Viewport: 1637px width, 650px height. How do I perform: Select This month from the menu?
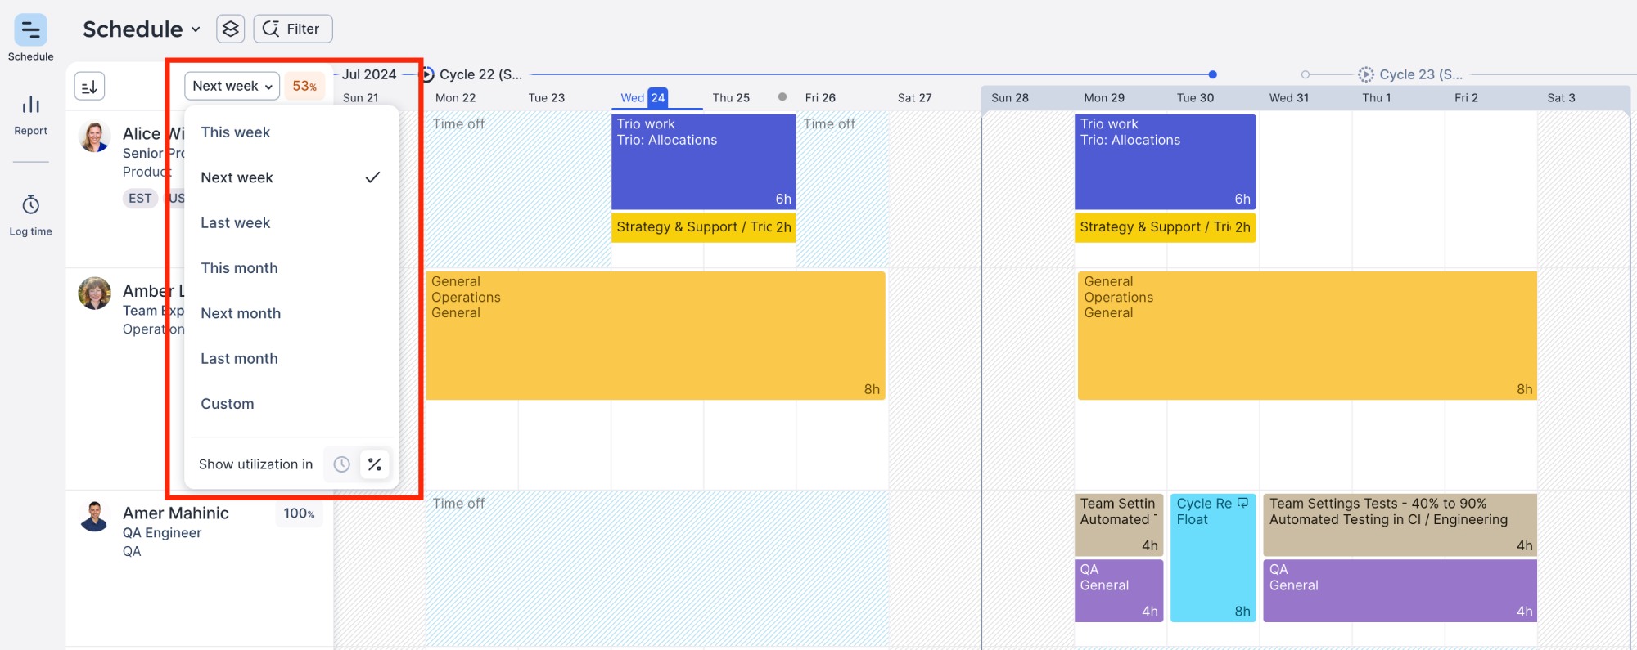pyautogui.click(x=239, y=268)
